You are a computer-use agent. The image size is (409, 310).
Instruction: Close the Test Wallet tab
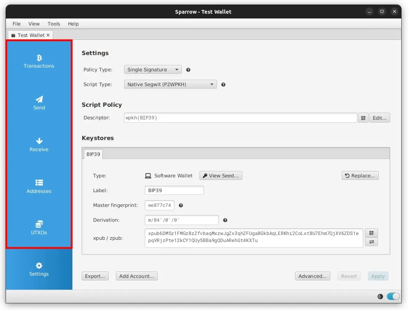click(x=48, y=35)
